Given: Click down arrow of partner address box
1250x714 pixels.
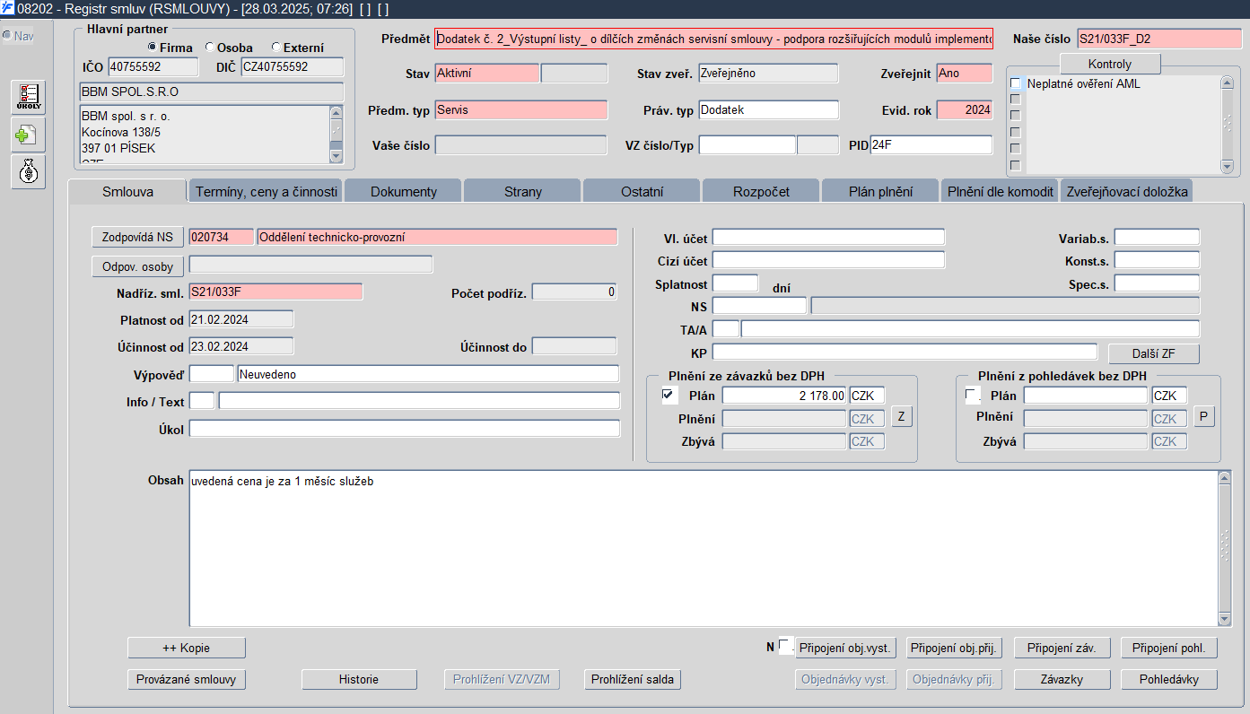Looking at the screenshot, I should 337,156.
